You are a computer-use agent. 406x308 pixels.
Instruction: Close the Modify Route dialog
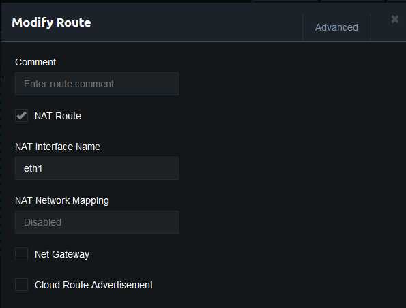pyautogui.click(x=395, y=19)
